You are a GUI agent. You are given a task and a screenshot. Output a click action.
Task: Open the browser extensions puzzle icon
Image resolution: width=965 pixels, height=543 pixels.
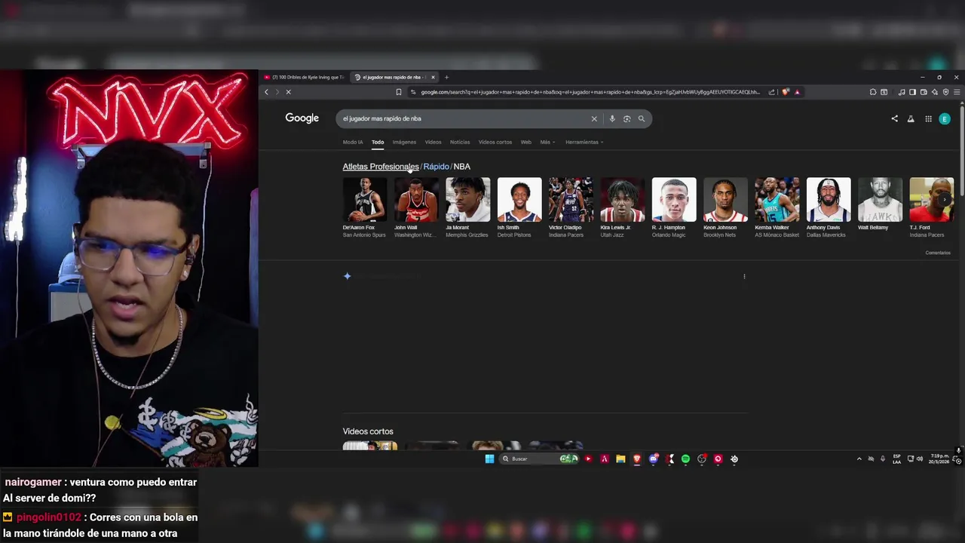click(873, 92)
